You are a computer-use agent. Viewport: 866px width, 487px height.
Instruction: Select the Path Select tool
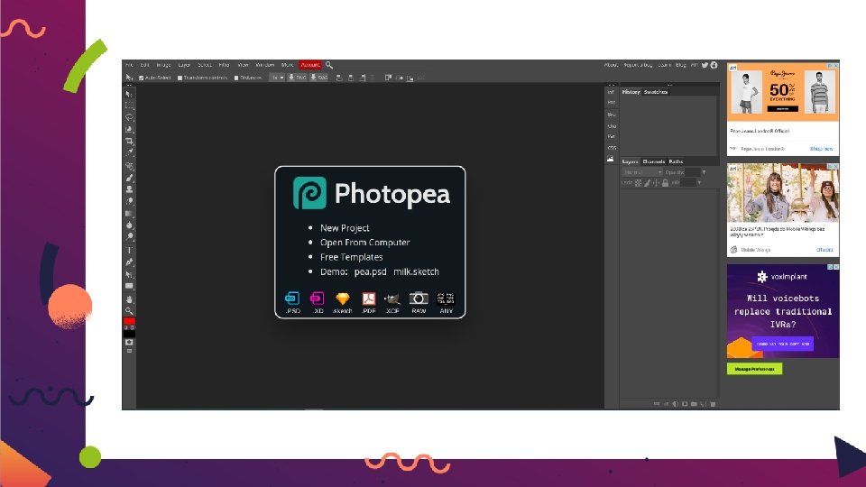tap(129, 274)
